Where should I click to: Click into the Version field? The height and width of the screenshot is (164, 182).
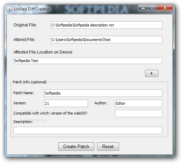pos(66,103)
